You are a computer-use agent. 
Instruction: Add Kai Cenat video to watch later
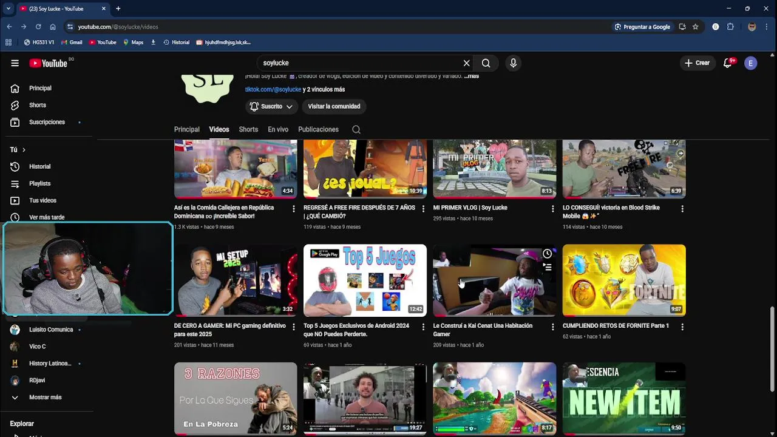pos(547,254)
